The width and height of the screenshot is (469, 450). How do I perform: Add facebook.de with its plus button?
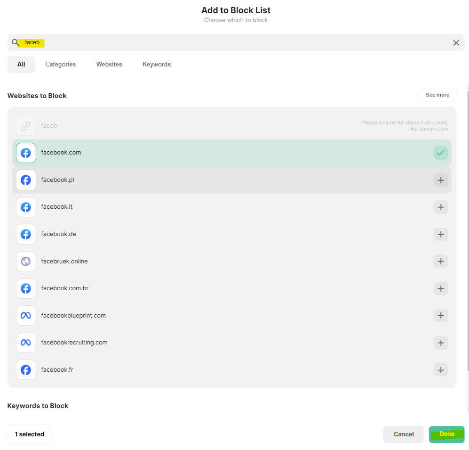point(441,234)
